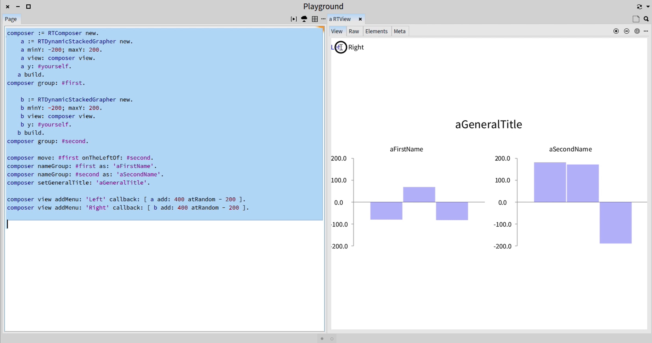Select the negative bar in aSecondName chart
652x343 pixels.
click(616, 223)
